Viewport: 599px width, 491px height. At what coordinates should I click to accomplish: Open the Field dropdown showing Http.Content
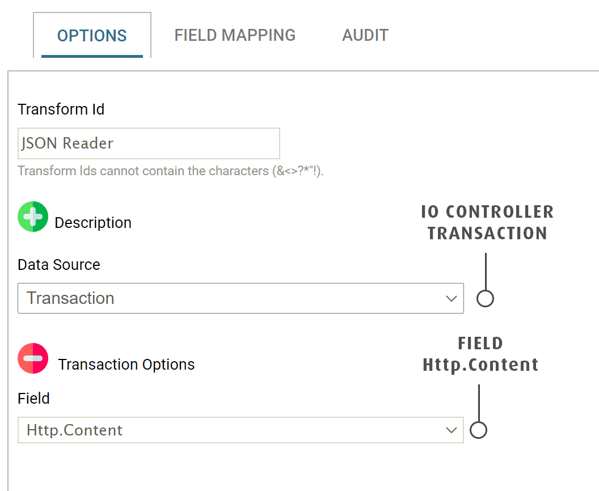click(x=233, y=430)
